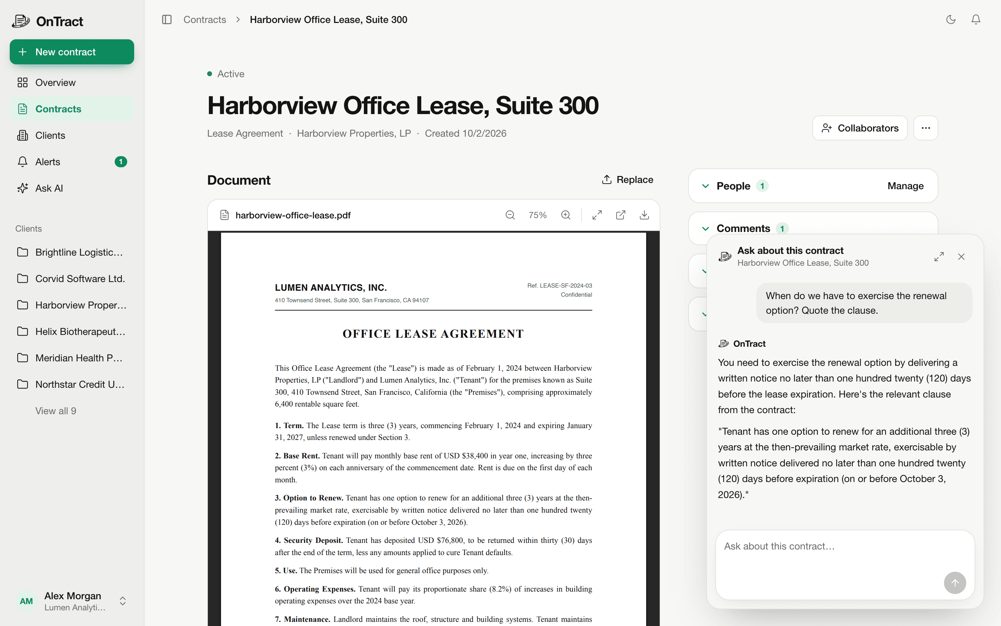Click the Contracts breadcrumb link
The image size is (1001, 626).
(205, 19)
